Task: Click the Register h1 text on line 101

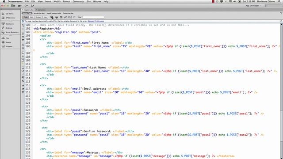Action: [46, 29]
